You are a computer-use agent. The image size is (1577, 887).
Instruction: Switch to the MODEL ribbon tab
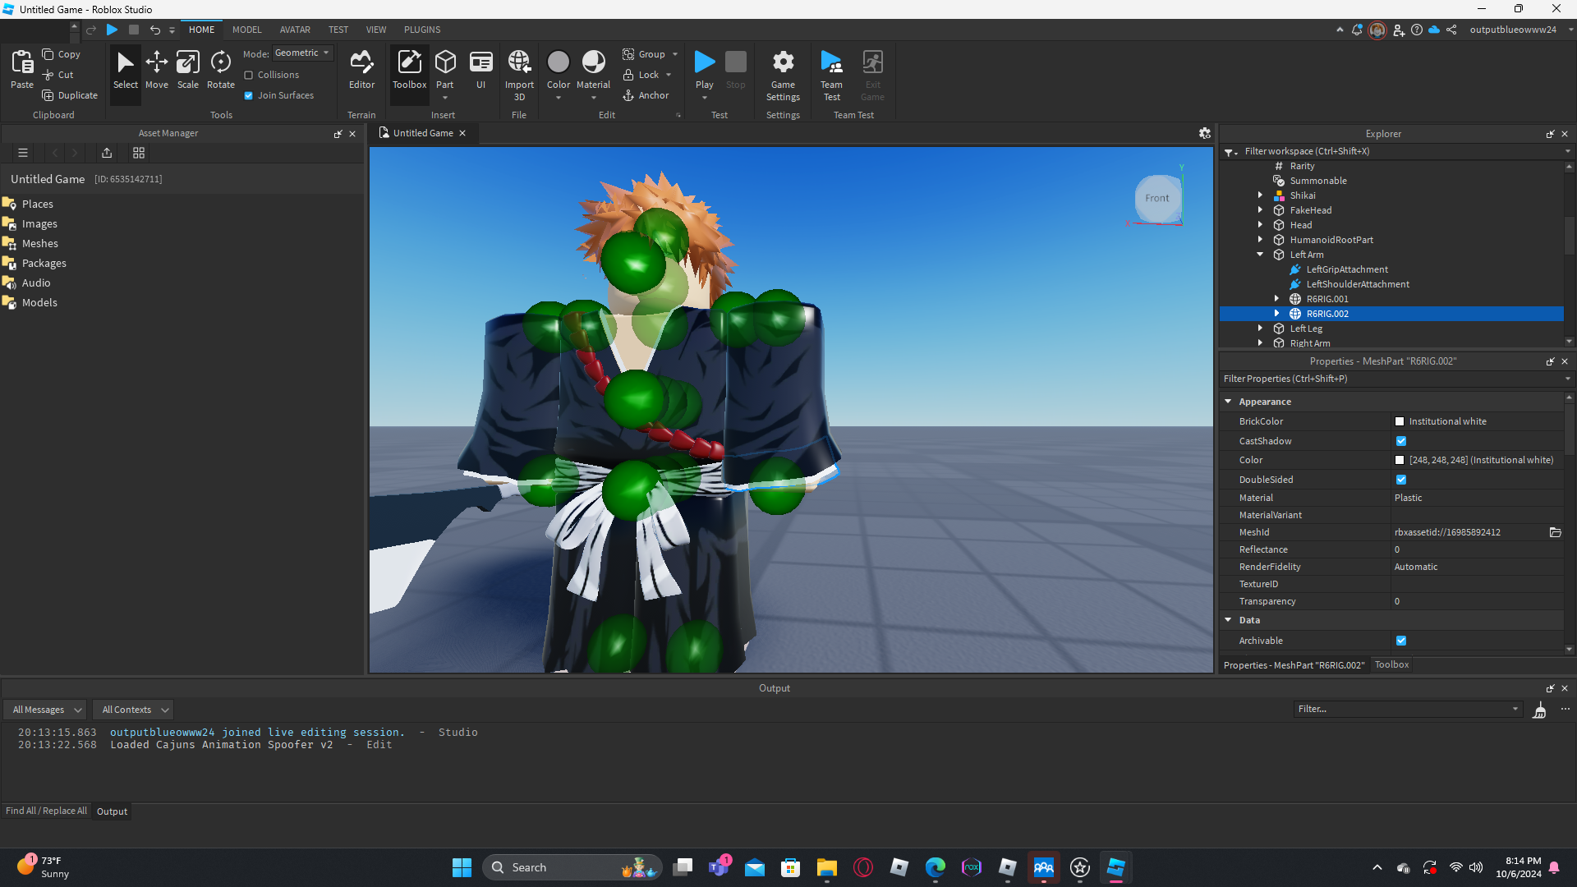246,30
